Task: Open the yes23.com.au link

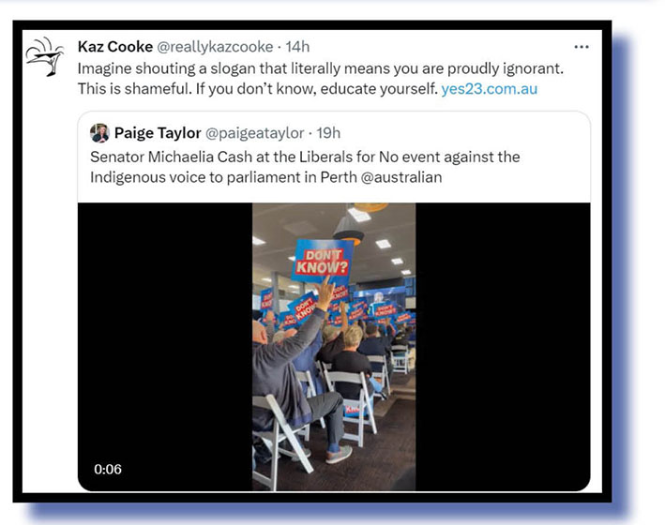Action: pyautogui.click(x=489, y=89)
